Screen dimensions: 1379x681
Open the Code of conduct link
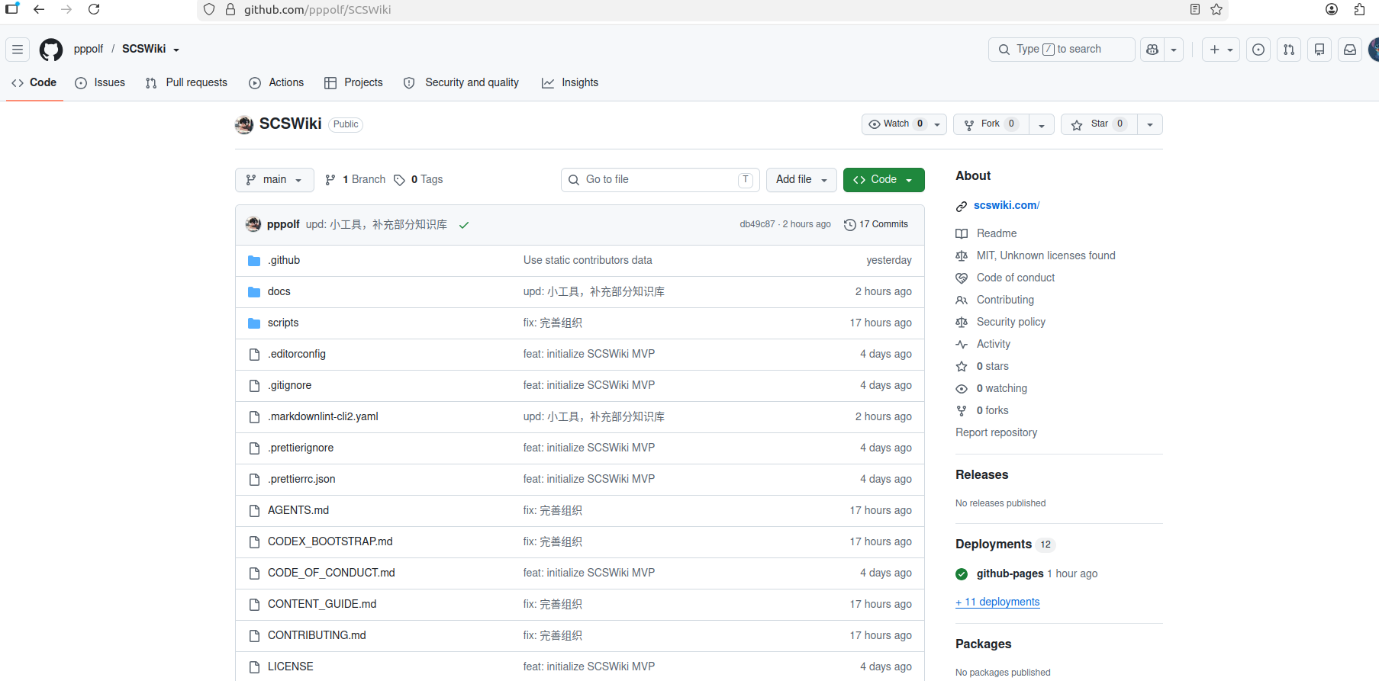click(x=1016, y=278)
